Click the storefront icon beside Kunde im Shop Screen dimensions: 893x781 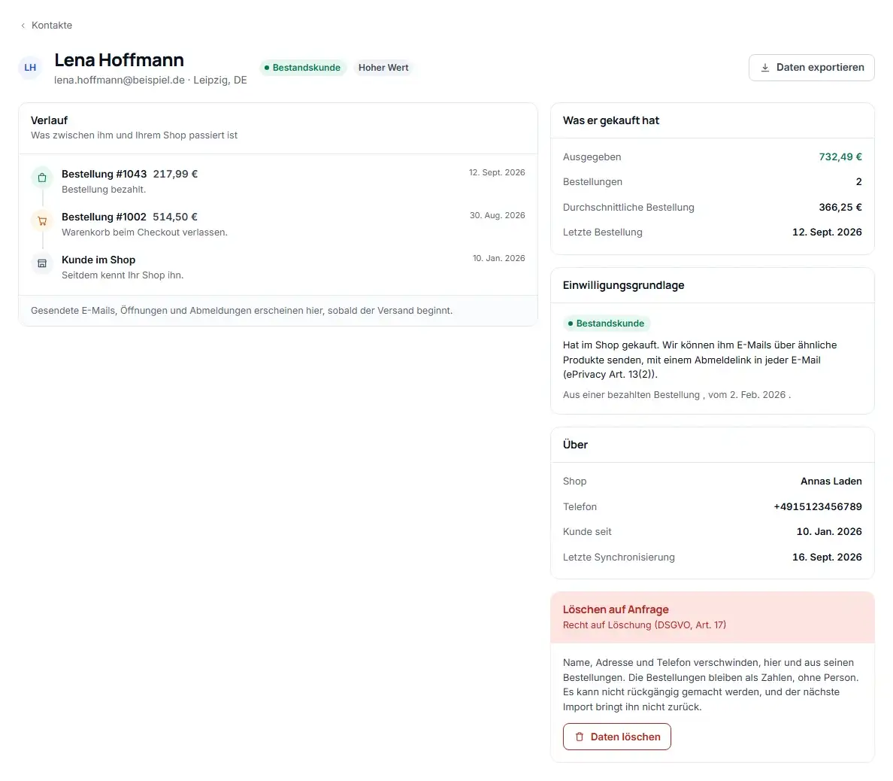(x=42, y=263)
